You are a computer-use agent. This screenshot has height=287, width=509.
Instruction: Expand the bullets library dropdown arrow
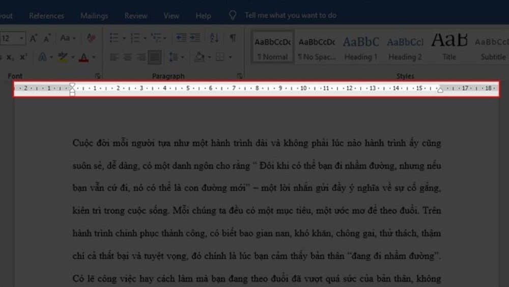tap(124, 38)
